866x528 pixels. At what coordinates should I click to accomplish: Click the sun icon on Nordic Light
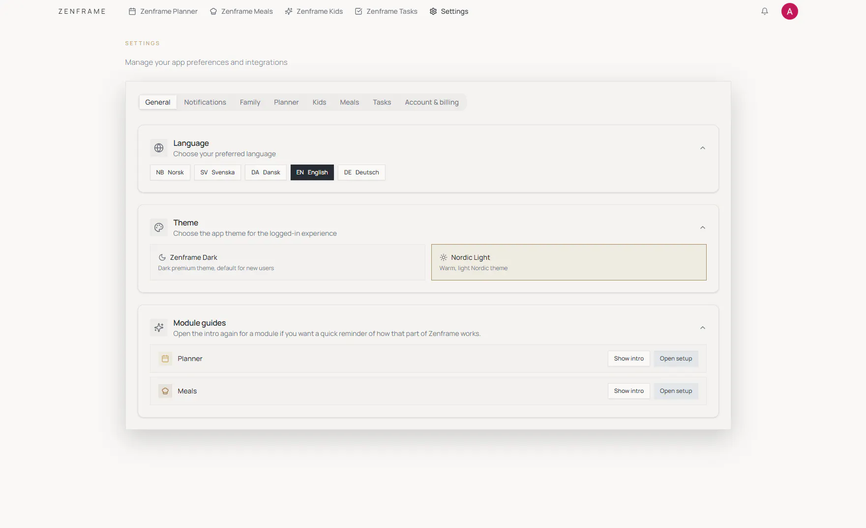point(443,257)
